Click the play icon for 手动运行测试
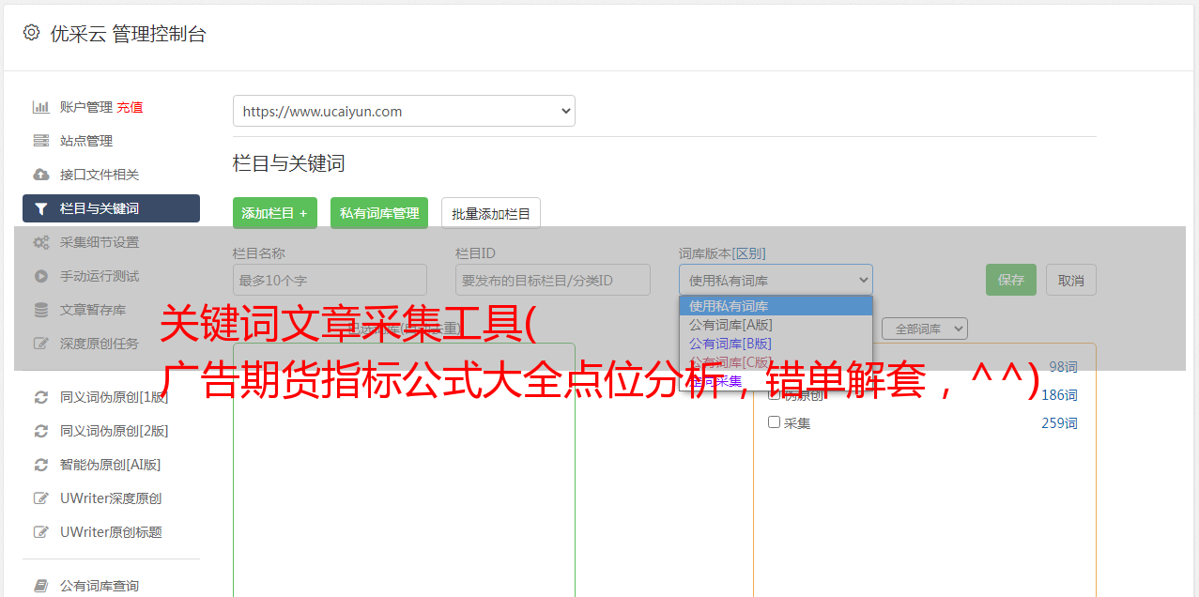Screen dimensions: 1199x597 [41, 276]
